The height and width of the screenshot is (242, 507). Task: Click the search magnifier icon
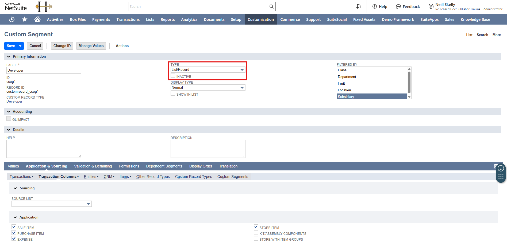pyautogui.click(x=271, y=6)
